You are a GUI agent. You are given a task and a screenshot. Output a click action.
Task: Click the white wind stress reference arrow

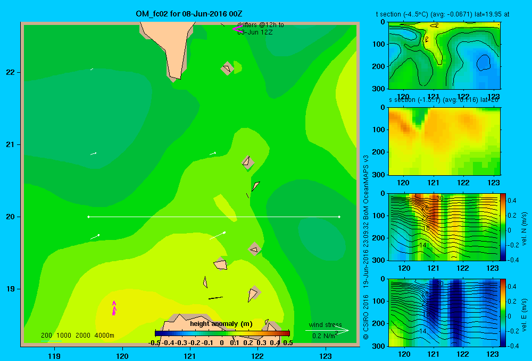327,331
